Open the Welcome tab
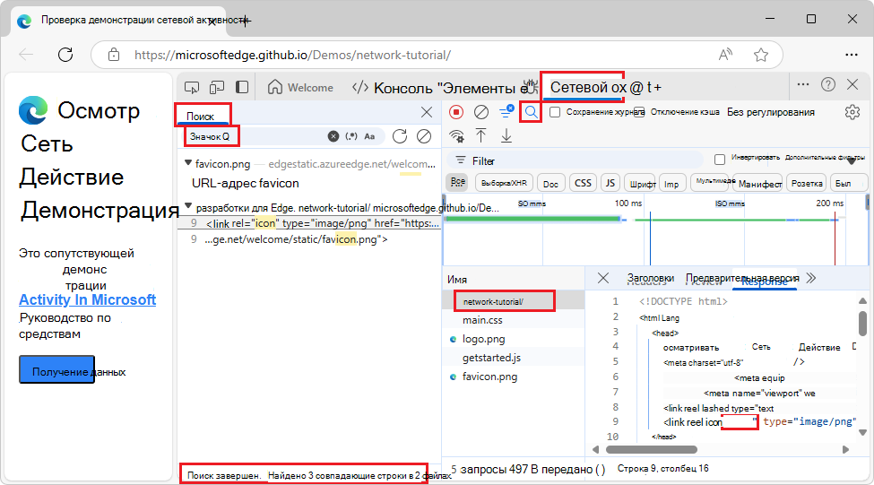Screen dimensions: 874x485 pyautogui.click(x=300, y=88)
